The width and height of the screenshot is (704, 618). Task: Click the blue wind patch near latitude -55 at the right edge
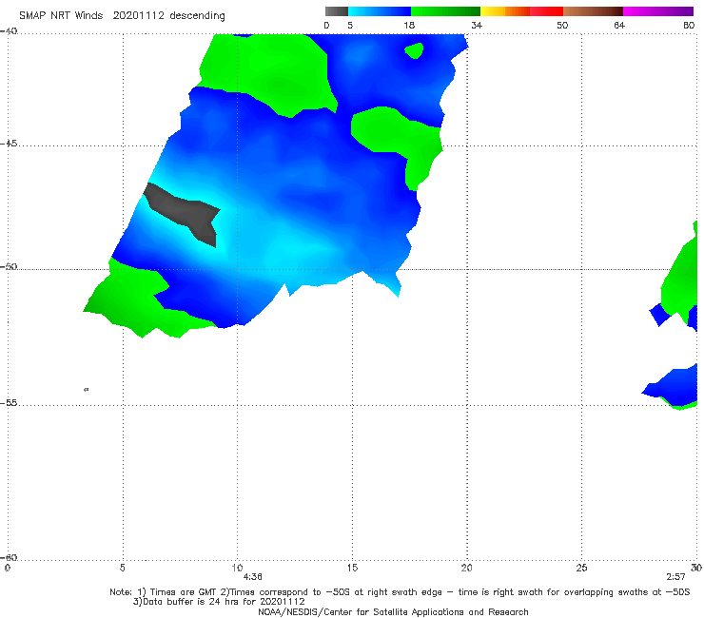672,385
